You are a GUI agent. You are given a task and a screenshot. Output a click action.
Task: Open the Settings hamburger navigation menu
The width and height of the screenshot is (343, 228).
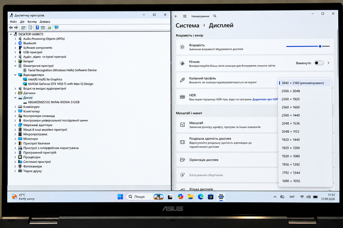185,16
